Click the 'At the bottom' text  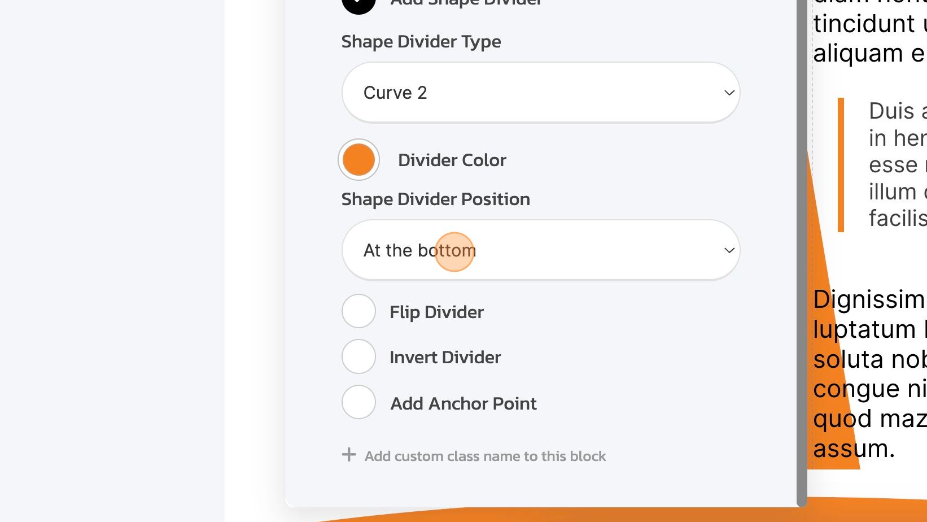pyautogui.click(x=419, y=250)
